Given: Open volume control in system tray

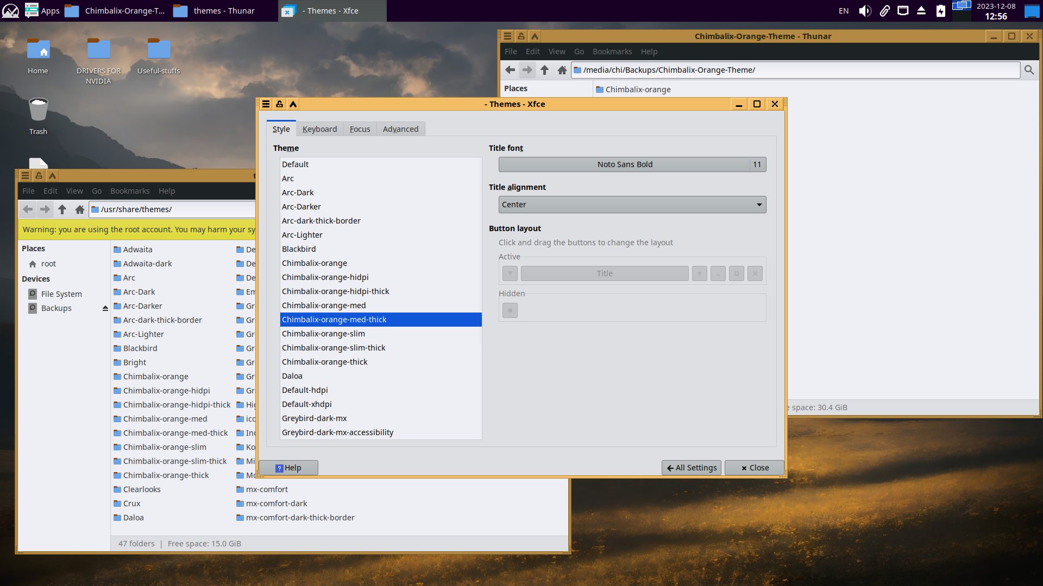Looking at the screenshot, I should (864, 11).
